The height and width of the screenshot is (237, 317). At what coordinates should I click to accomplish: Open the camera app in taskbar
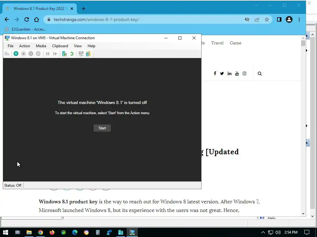(x=18, y=232)
